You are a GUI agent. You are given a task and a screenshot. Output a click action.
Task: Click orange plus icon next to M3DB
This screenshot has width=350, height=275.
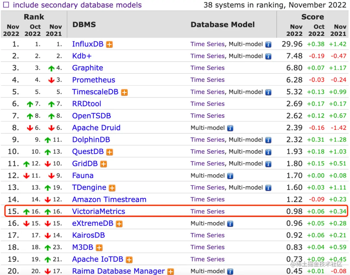(x=99, y=248)
